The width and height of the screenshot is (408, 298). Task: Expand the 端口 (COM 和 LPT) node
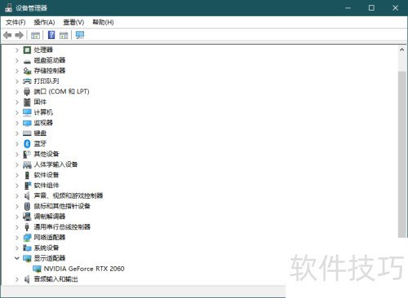click(x=17, y=92)
